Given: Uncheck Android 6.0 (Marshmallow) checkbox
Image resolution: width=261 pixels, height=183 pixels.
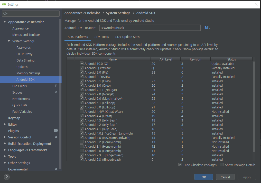Looking at the screenshot, I should 82,98.
